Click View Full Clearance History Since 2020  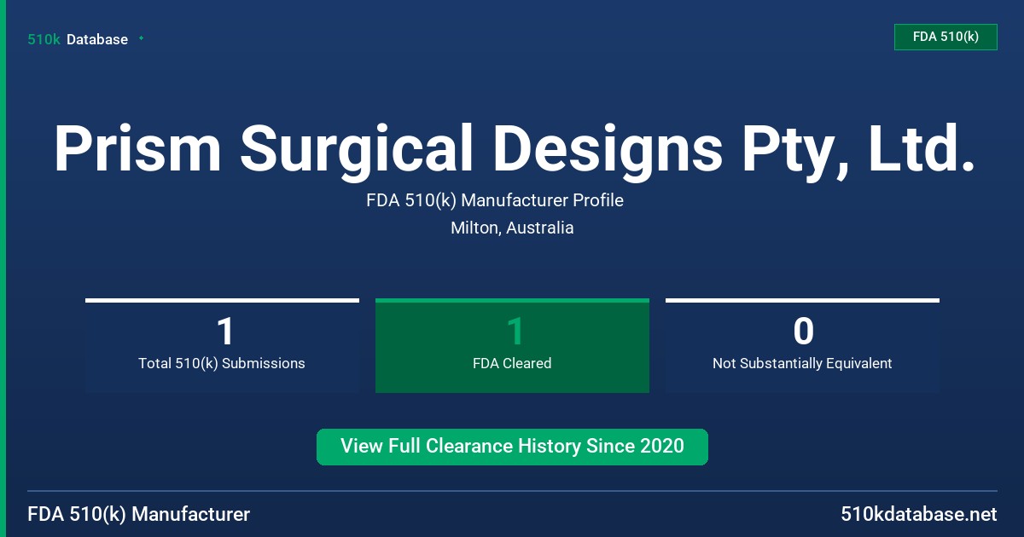click(x=512, y=447)
